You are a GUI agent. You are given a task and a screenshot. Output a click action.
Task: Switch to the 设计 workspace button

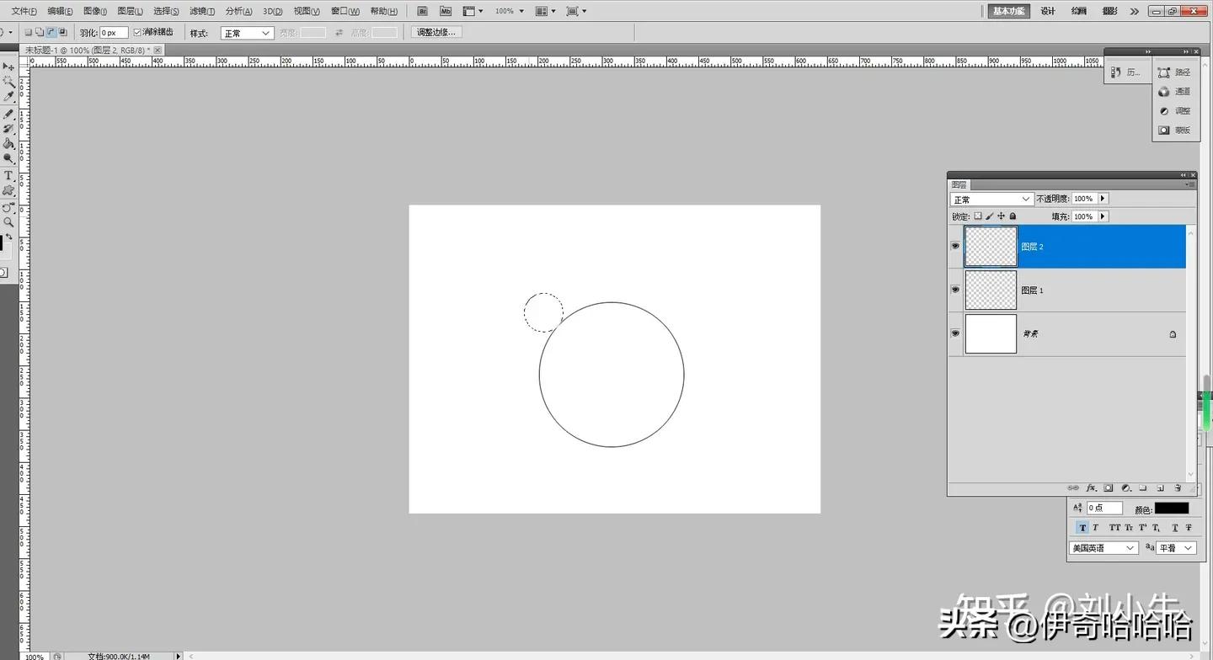point(1048,11)
